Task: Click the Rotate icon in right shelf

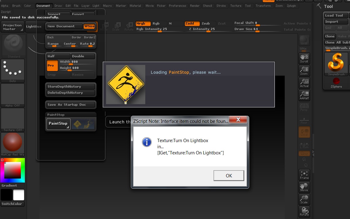Action: click(x=304, y=212)
